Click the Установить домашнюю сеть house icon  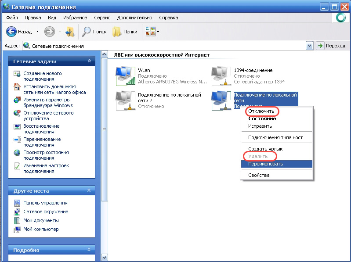click(17, 87)
